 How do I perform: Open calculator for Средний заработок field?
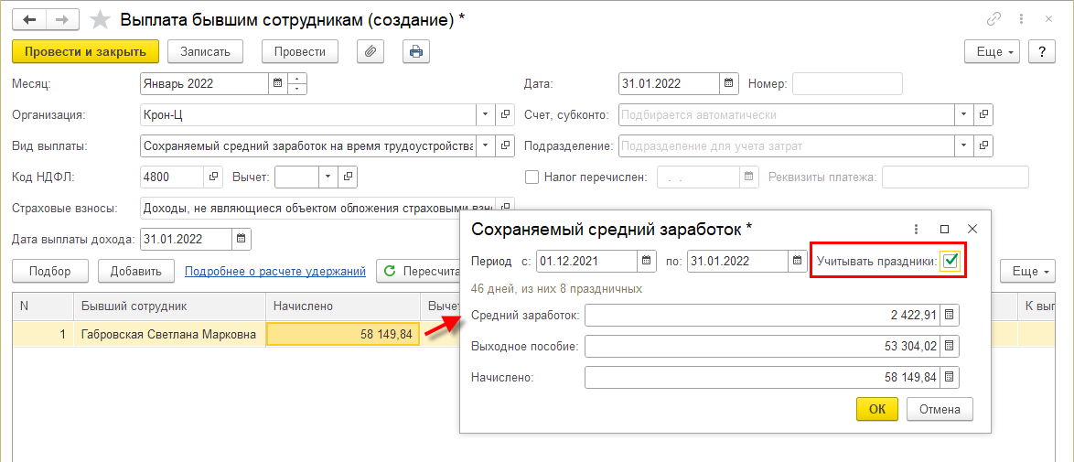click(950, 316)
